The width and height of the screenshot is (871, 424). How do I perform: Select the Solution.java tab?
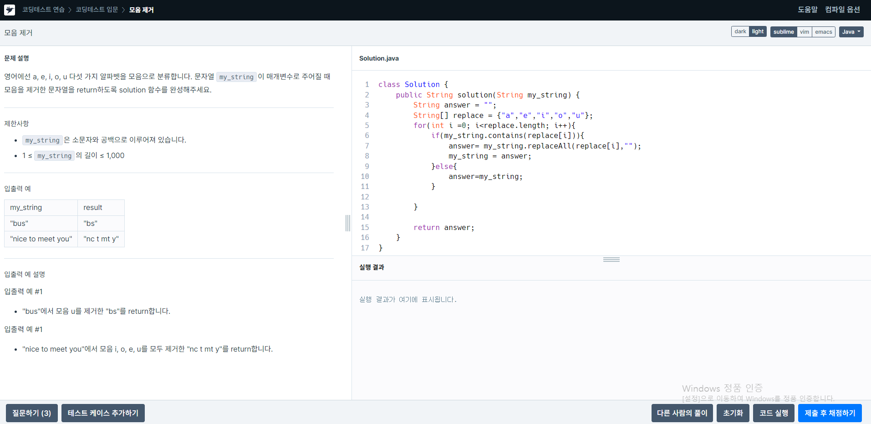378,58
